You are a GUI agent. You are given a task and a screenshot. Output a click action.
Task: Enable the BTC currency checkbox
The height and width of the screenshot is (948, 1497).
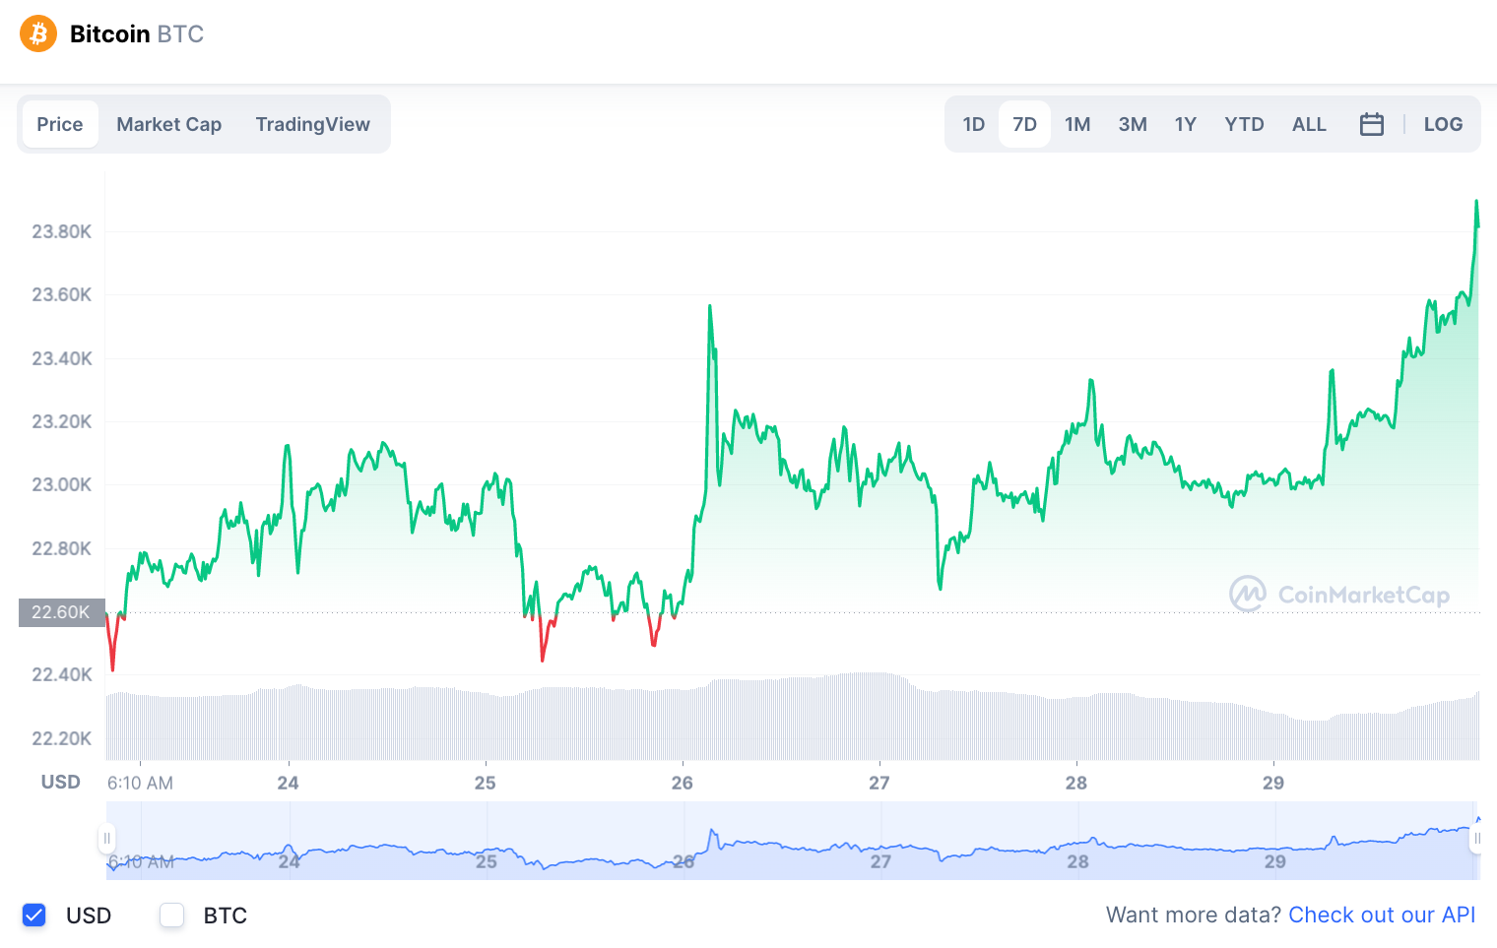pyautogui.click(x=172, y=916)
